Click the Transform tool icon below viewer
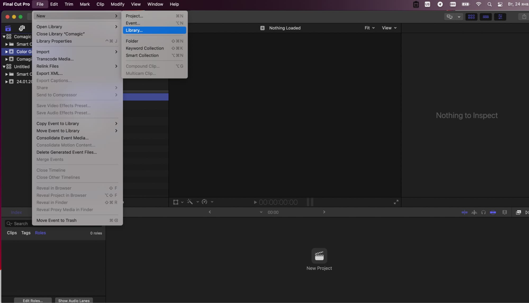 [x=176, y=202]
